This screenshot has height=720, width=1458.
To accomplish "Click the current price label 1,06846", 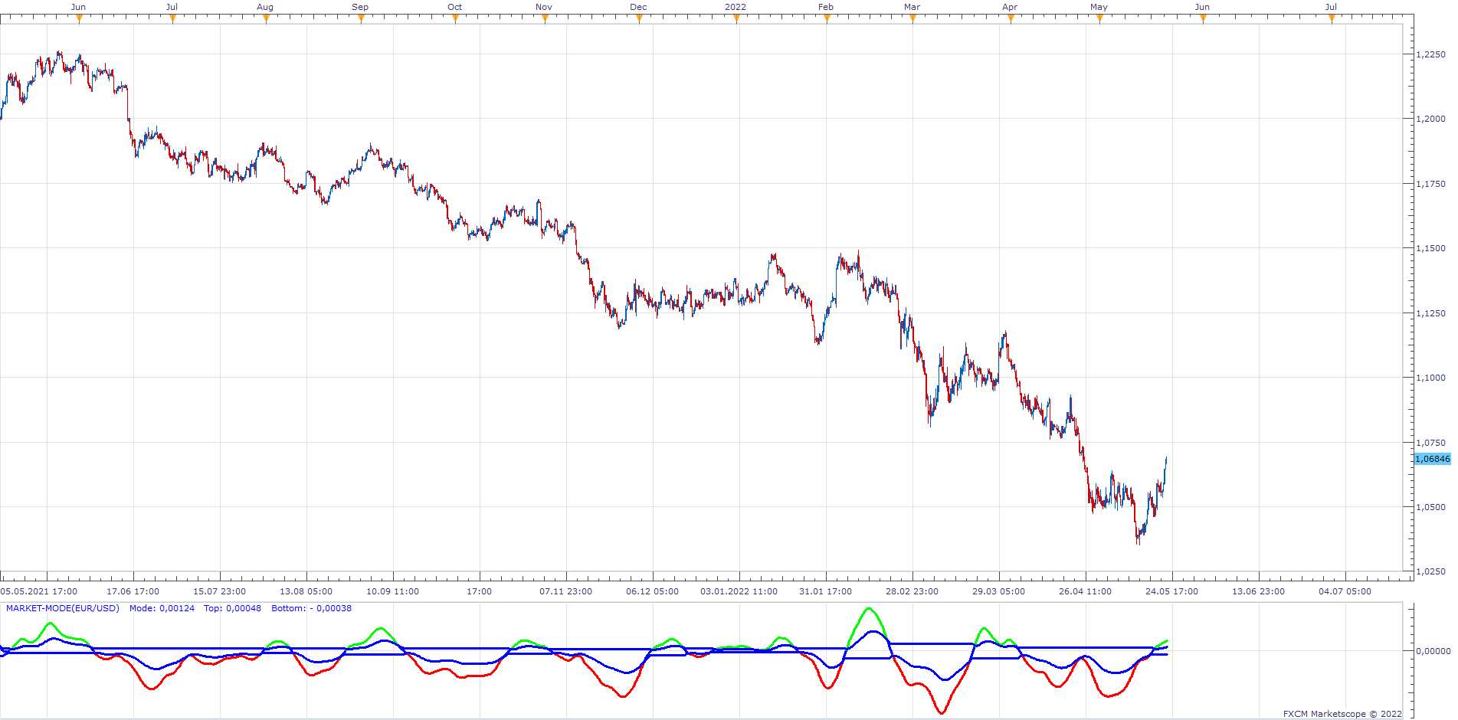I will click(1432, 459).
